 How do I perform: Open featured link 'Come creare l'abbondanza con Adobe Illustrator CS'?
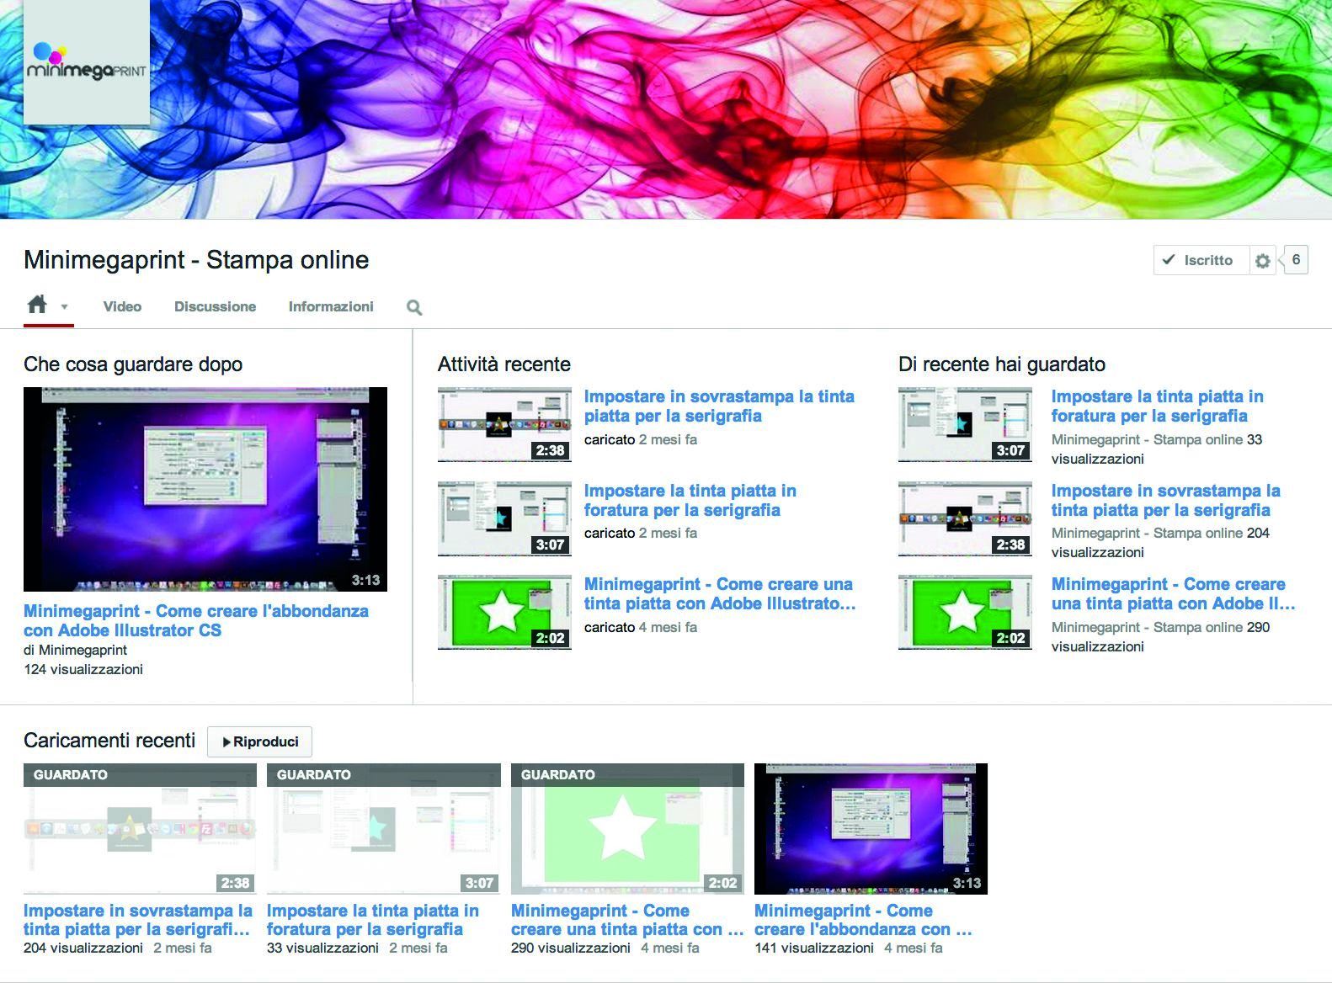point(196,620)
